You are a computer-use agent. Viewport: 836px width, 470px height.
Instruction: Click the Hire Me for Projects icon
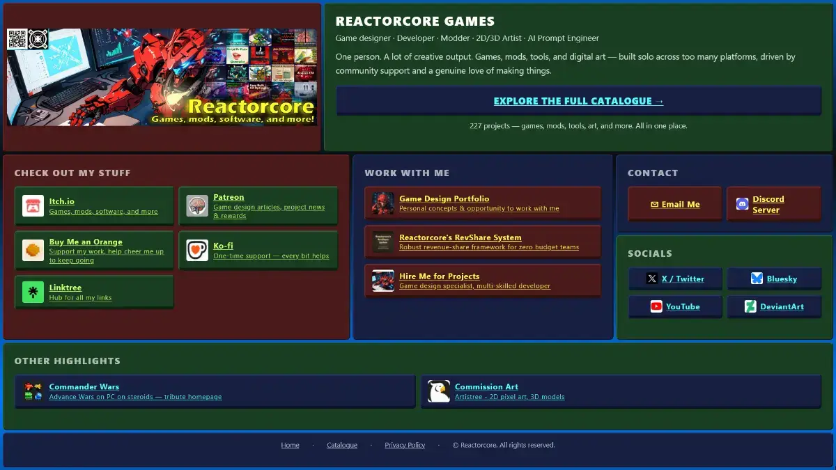click(x=382, y=281)
